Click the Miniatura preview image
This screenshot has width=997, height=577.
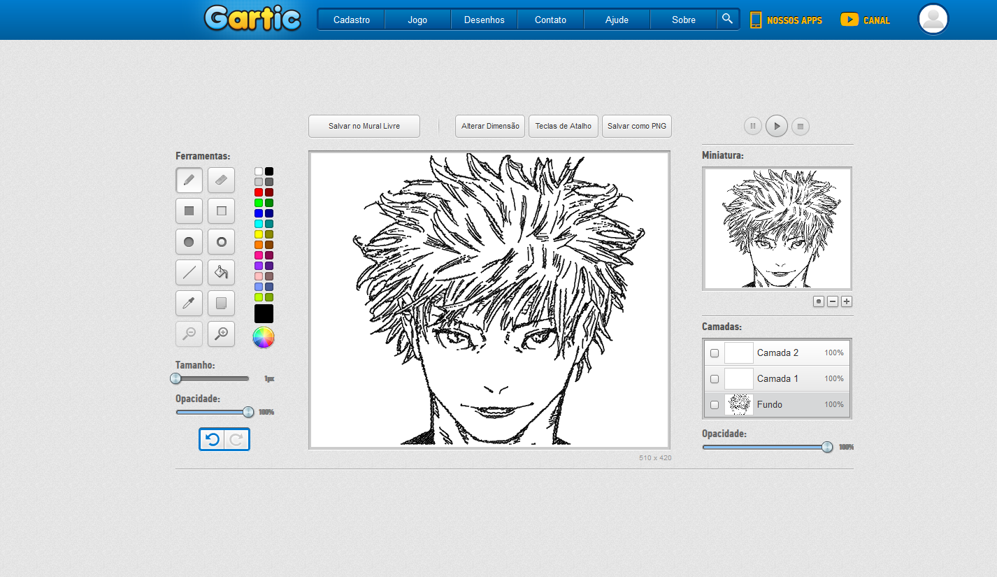(x=777, y=228)
